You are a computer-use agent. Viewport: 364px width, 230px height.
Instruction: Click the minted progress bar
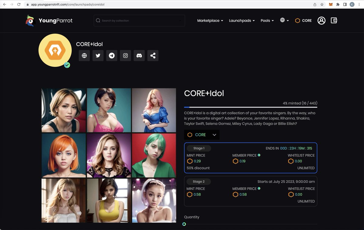pyautogui.click(x=251, y=107)
